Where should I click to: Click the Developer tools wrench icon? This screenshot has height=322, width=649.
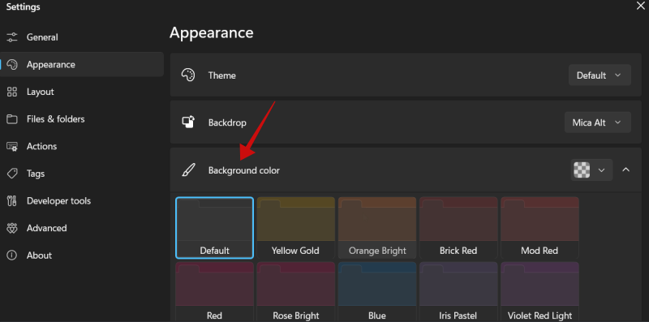pos(12,200)
